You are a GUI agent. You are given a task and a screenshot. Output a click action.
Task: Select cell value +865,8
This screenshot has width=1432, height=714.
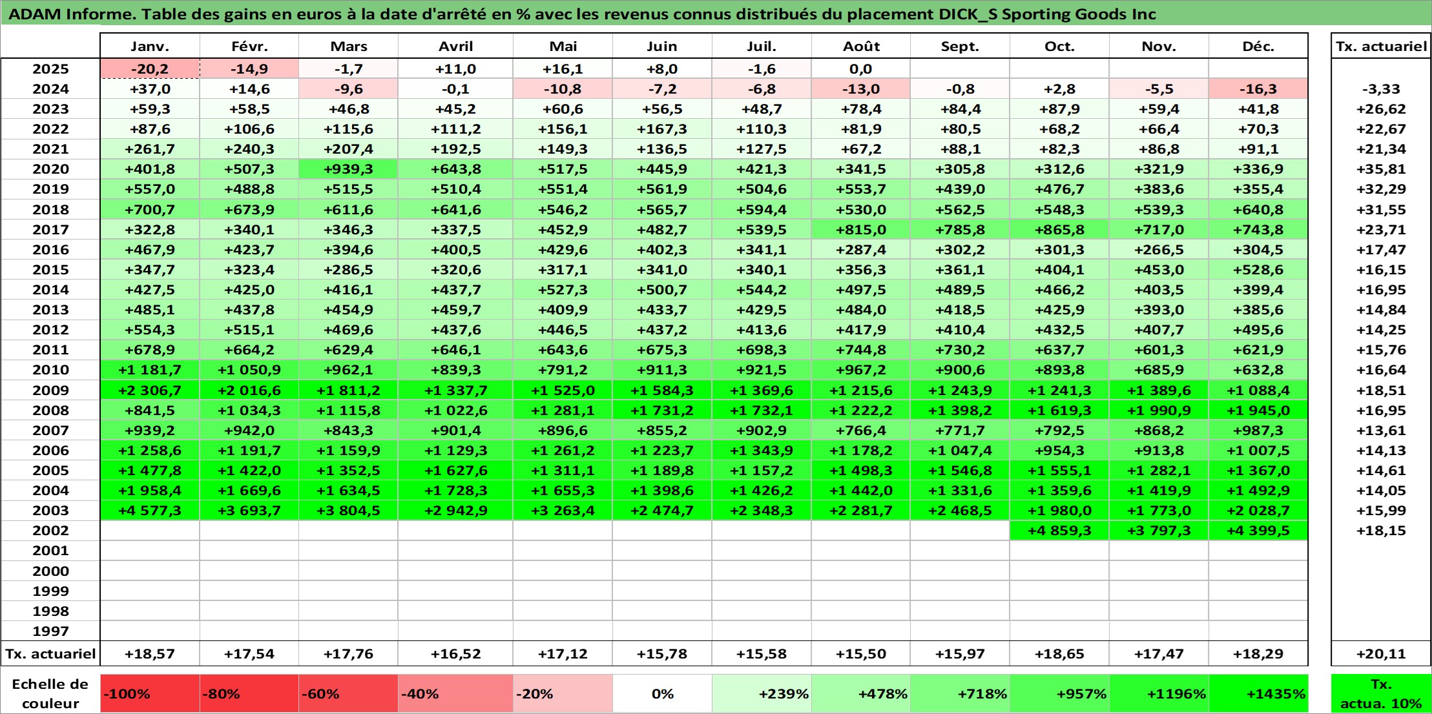[1059, 230]
